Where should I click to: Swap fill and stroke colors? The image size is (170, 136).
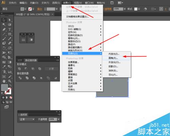point(11,85)
